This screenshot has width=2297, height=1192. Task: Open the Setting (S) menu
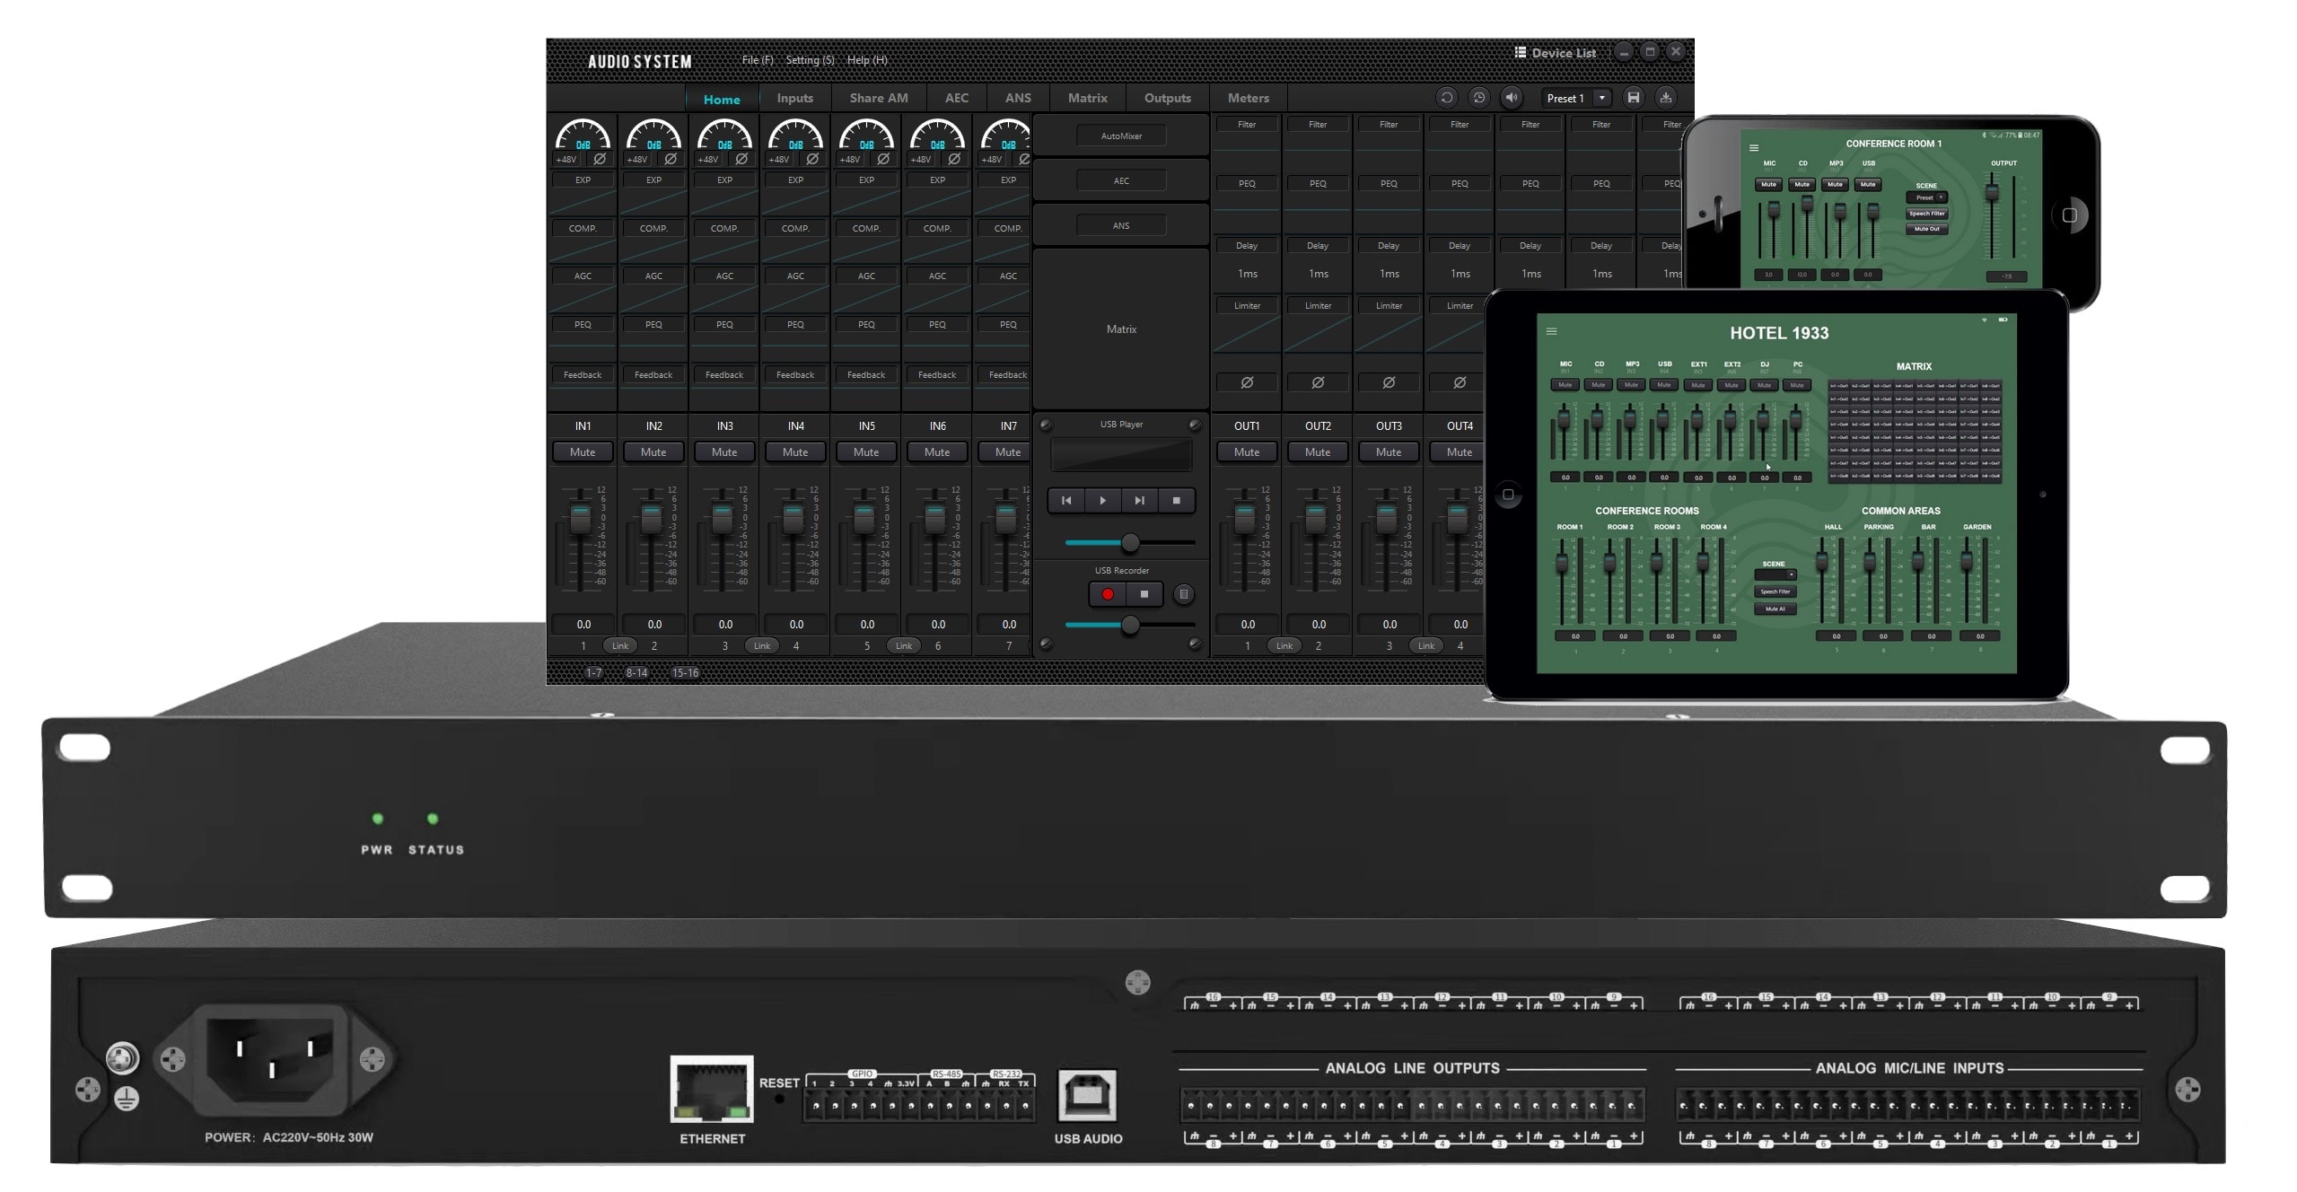click(810, 60)
